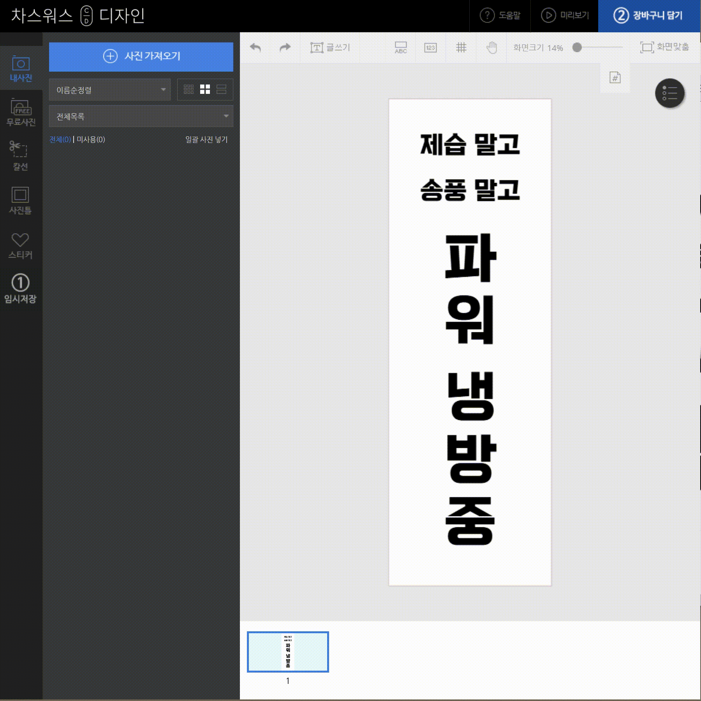Click the 화면크기 zoom slider handle

[577, 48]
